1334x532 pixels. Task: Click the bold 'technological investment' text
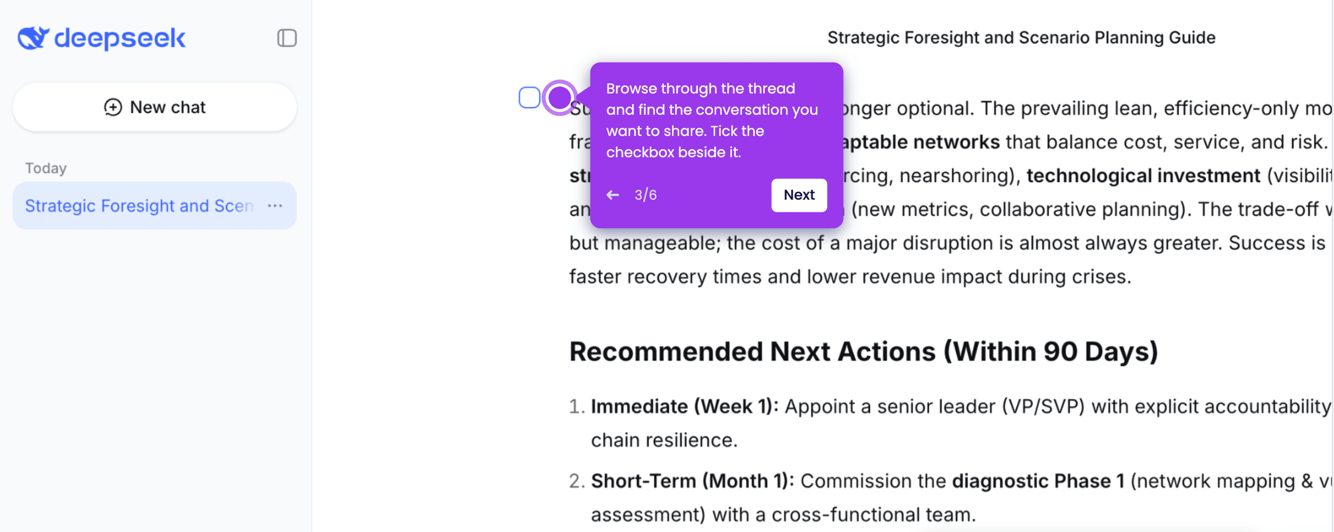[1144, 176]
